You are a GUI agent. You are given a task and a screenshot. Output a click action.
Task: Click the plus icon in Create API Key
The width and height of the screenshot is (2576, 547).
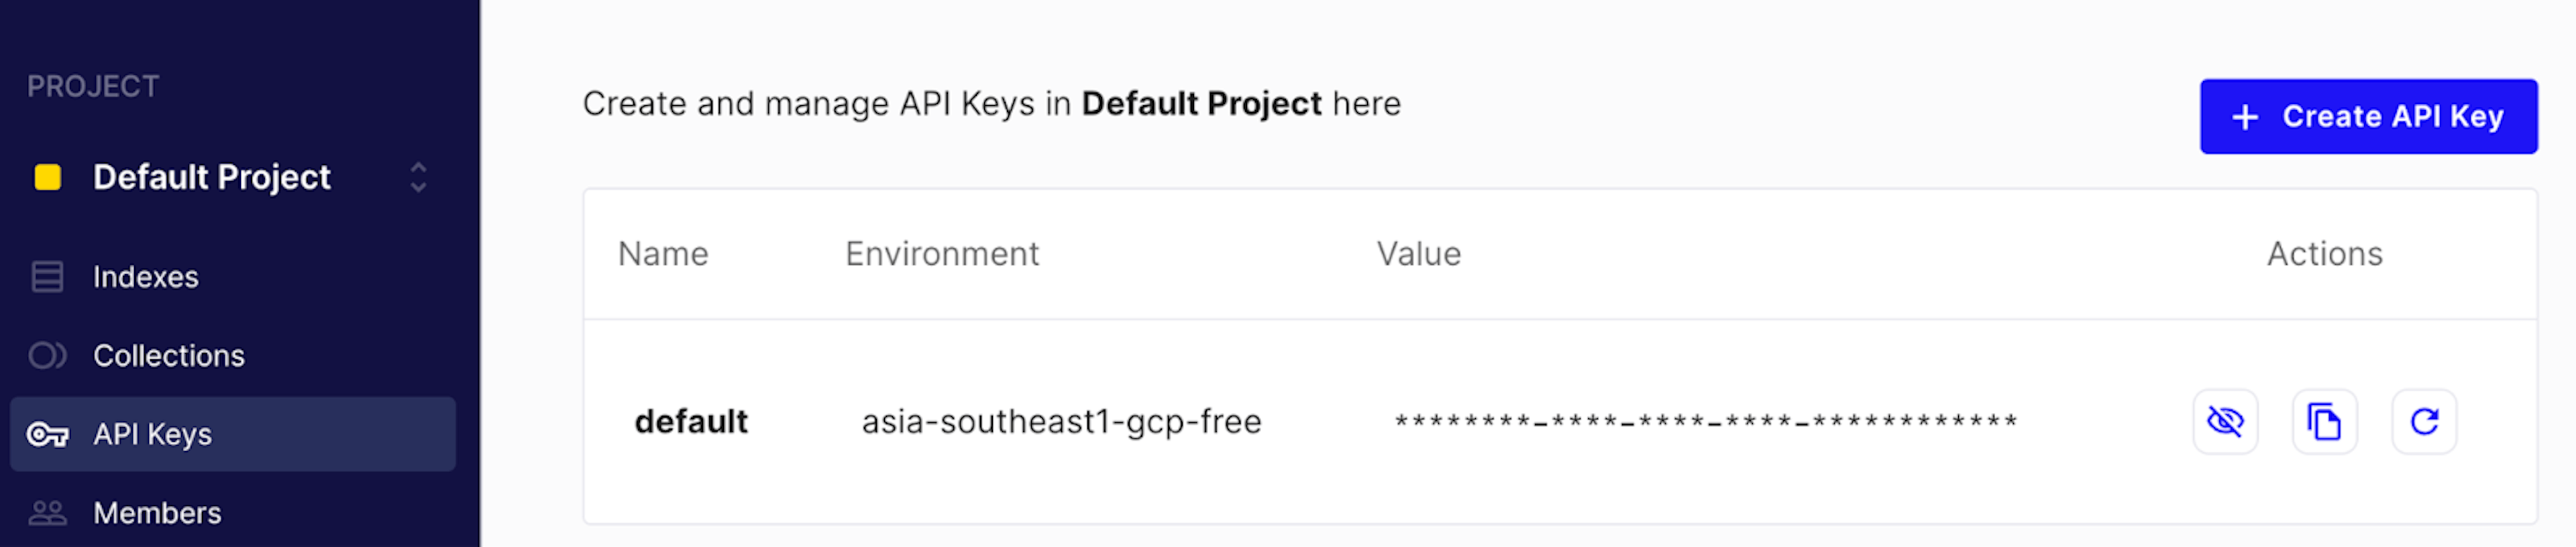point(2245,117)
